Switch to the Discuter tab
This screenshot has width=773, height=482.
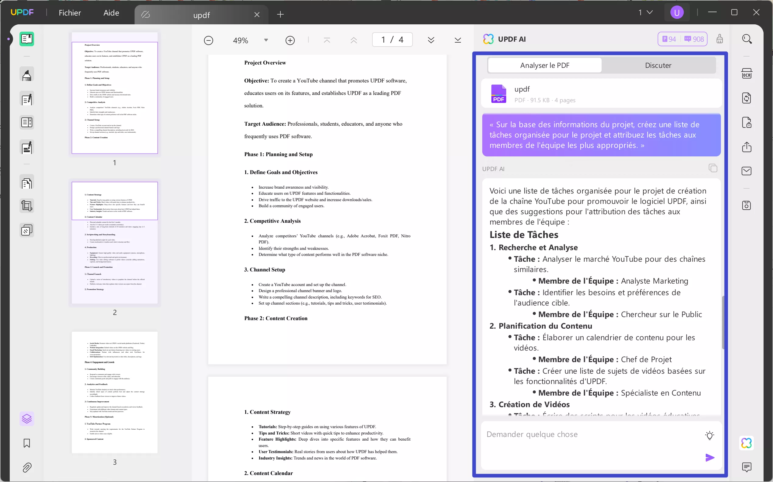(658, 65)
